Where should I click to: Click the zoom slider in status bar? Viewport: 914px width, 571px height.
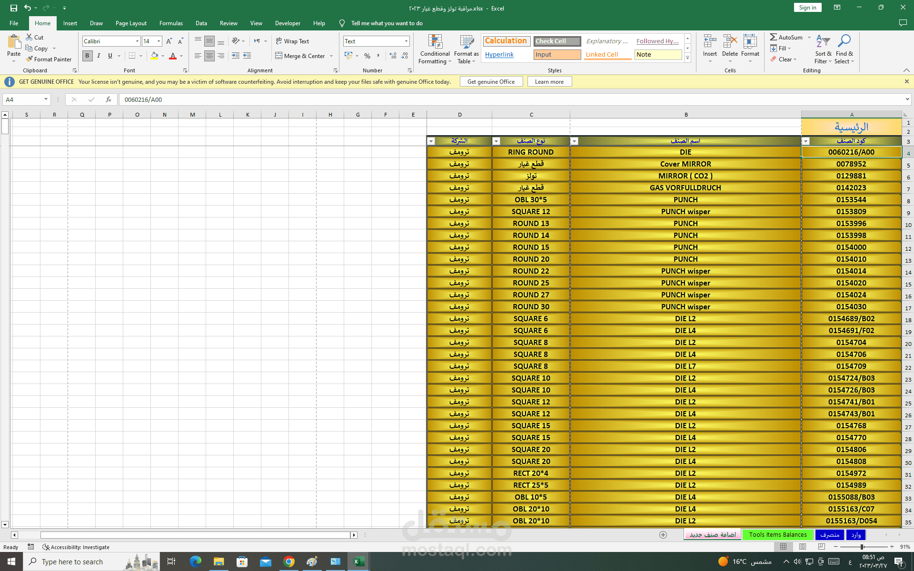click(862, 547)
